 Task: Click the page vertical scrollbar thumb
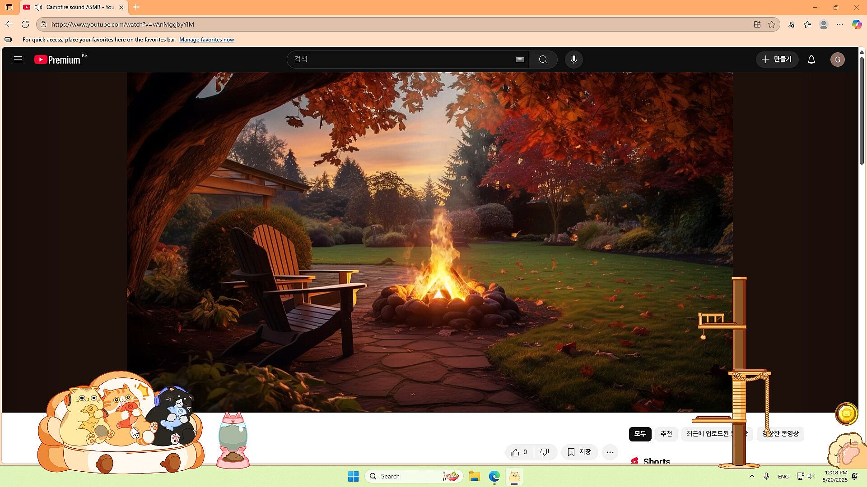(x=862, y=110)
